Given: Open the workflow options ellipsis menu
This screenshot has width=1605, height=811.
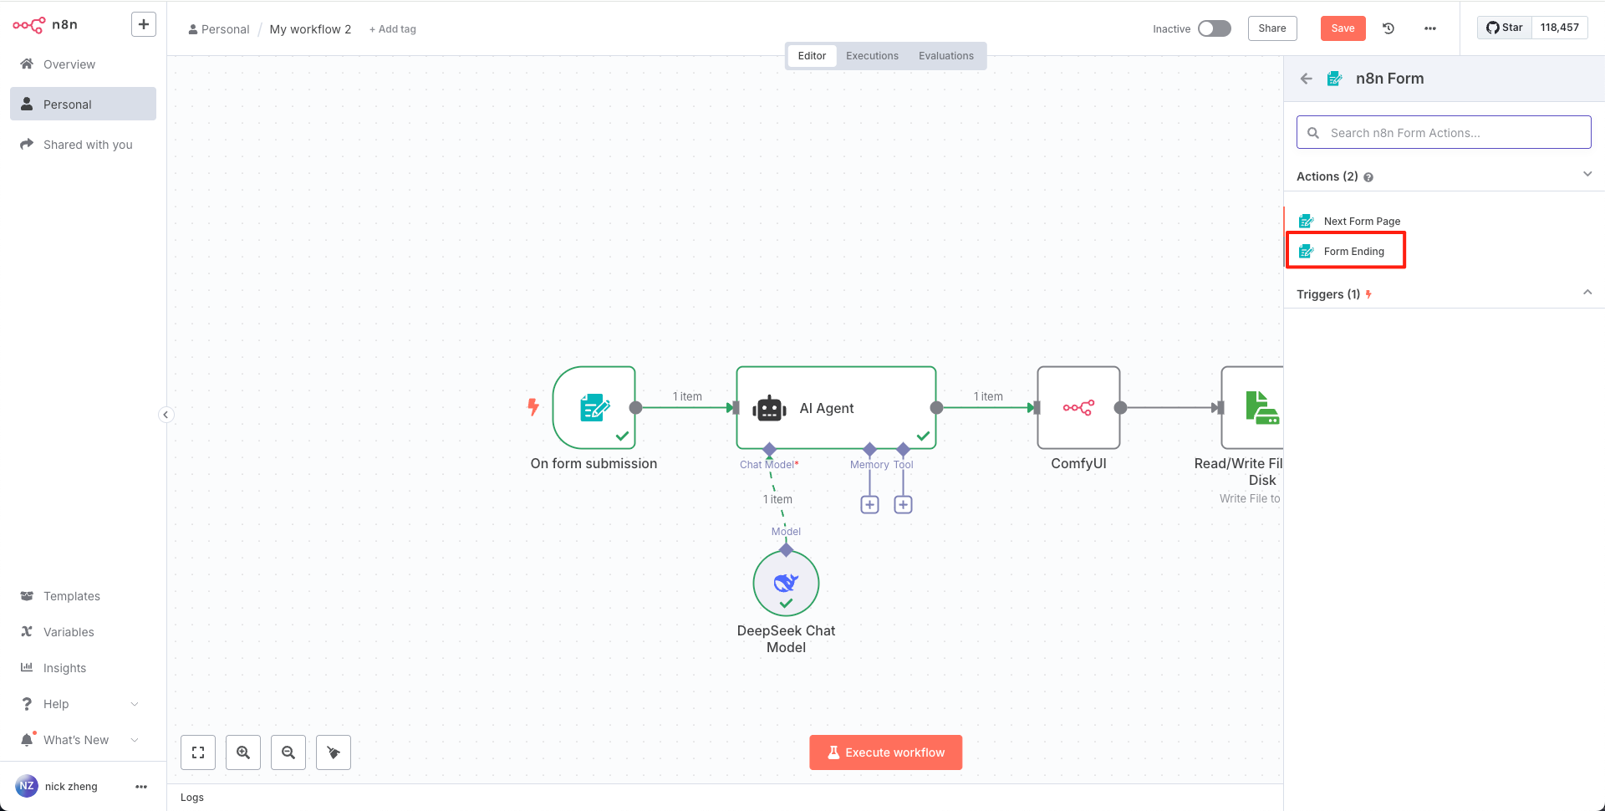Looking at the screenshot, I should tap(1430, 28).
